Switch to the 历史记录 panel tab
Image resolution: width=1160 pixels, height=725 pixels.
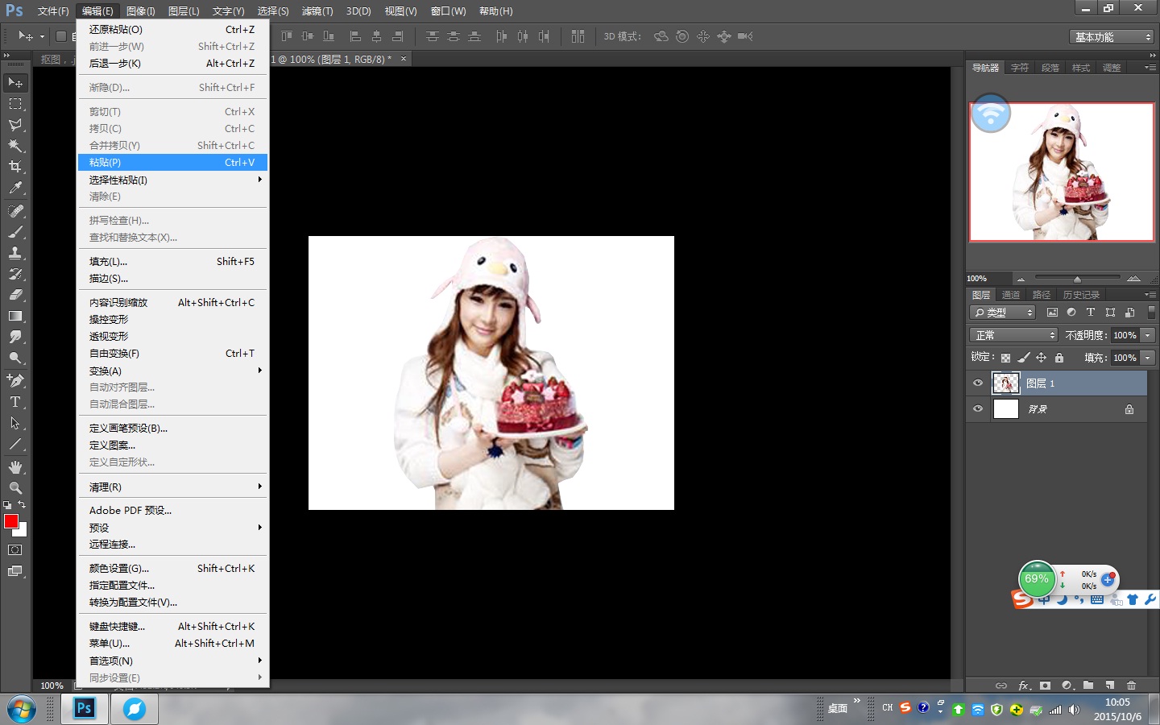click(1081, 295)
